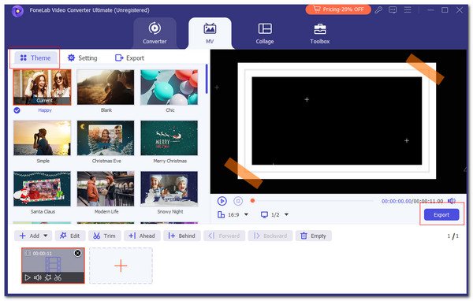Select the Modern Life theme thumbnail
This screenshot has width=473, height=301.
coord(106,189)
